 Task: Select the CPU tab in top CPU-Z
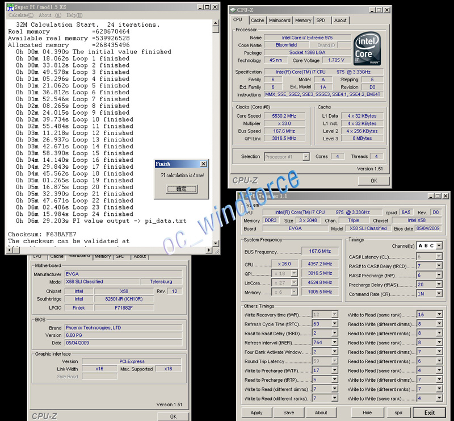[x=238, y=20]
